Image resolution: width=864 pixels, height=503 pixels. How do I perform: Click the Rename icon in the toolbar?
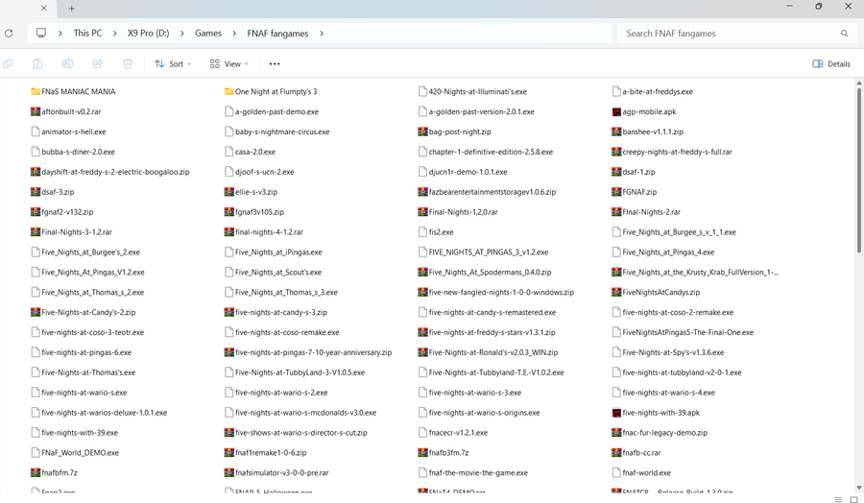(67, 64)
